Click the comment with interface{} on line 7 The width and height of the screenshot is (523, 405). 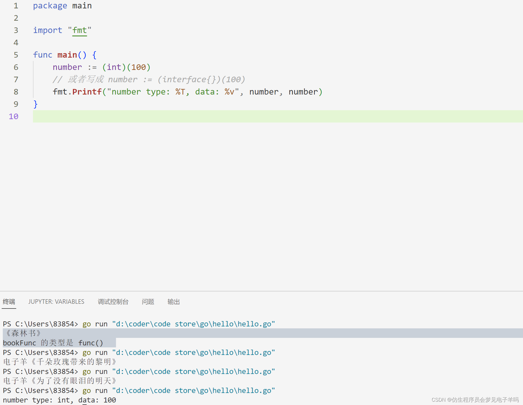tap(149, 79)
